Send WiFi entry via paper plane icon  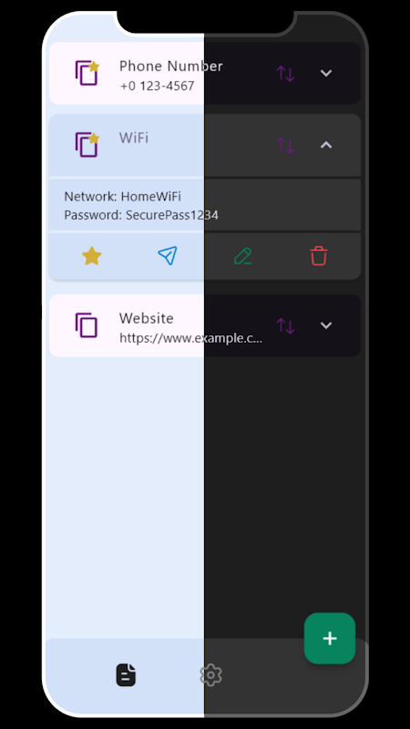pyautogui.click(x=168, y=256)
